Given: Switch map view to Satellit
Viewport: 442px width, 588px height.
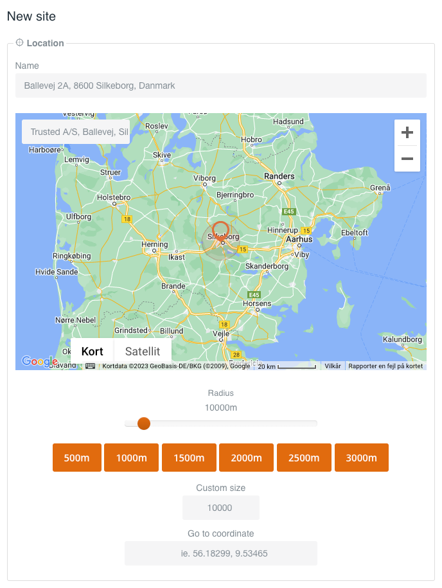Looking at the screenshot, I should (x=143, y=352).
